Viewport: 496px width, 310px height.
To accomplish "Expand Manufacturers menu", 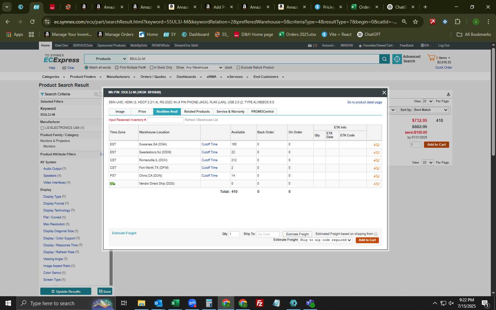I will (121, 77).
